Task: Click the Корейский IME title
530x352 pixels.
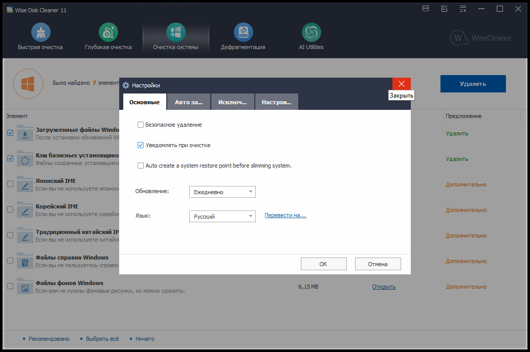Action: [x=57, y=206]
